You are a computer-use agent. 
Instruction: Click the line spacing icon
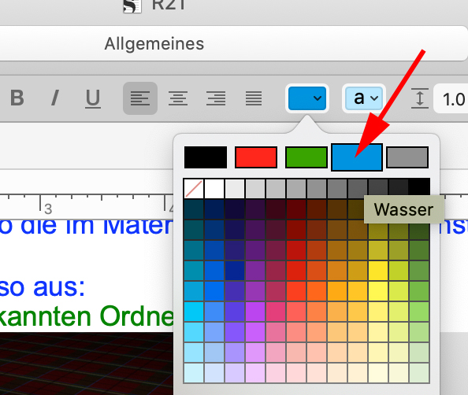point(420,98)
